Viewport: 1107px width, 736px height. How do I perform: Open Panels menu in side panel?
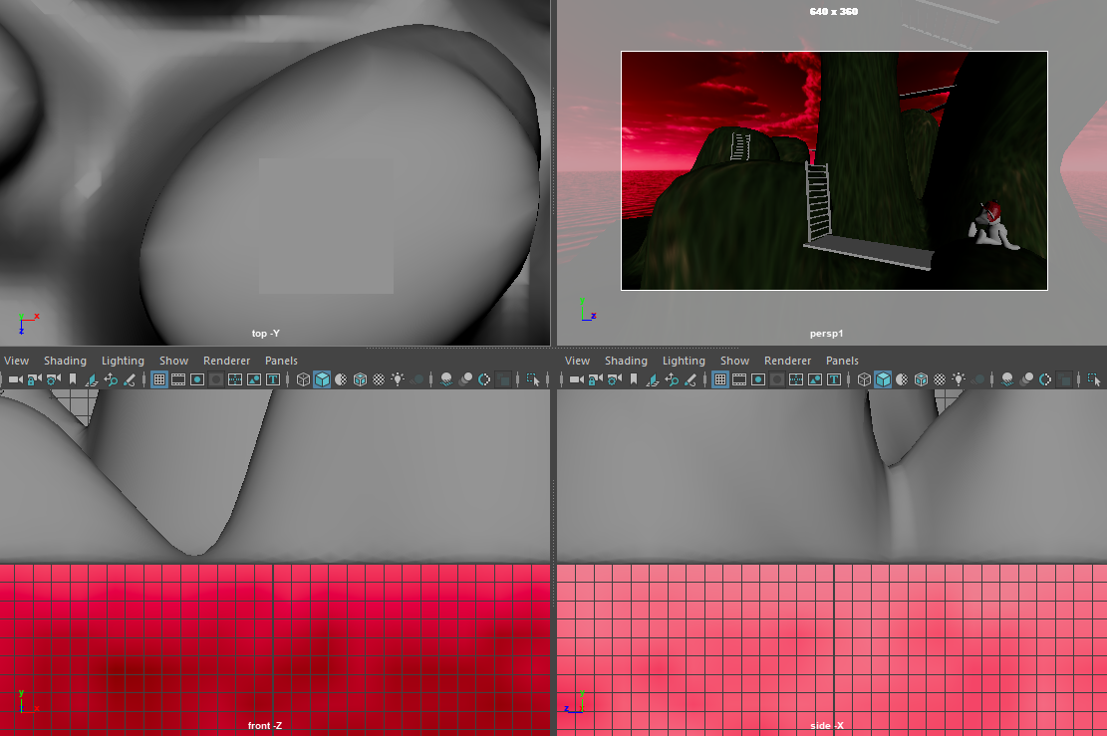pyautogui.click(x=842, y=361)
